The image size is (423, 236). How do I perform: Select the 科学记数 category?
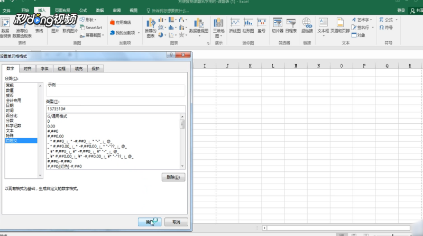pos(21,125)
